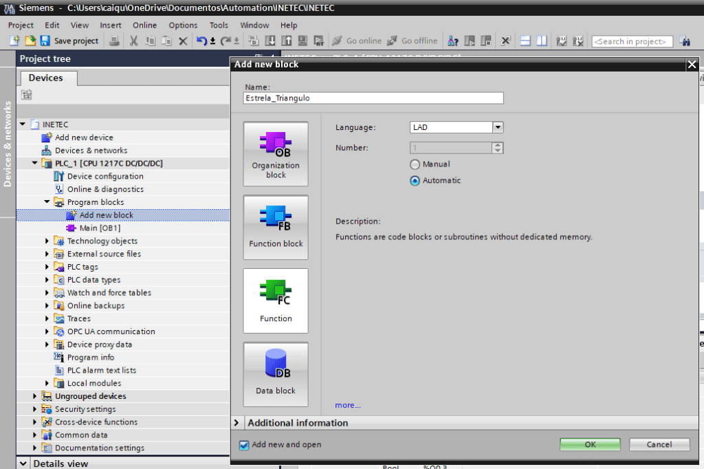
Task: Open the View menu
Action: tap(80, 25)
